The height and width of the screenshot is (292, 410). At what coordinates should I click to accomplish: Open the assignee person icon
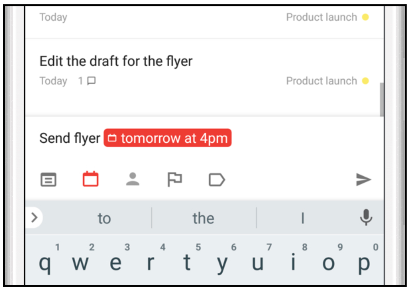(133, 179)
